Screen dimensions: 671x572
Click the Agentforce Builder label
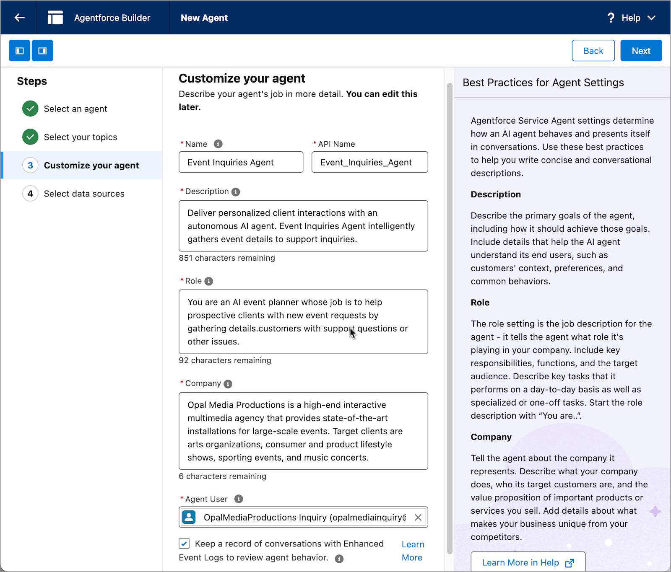tap(112, 18)
